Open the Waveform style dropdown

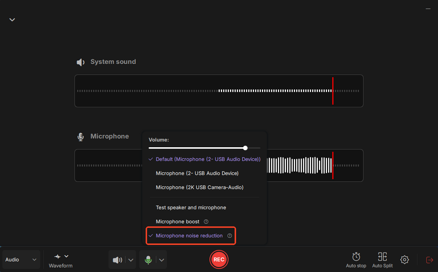point(60,260)
